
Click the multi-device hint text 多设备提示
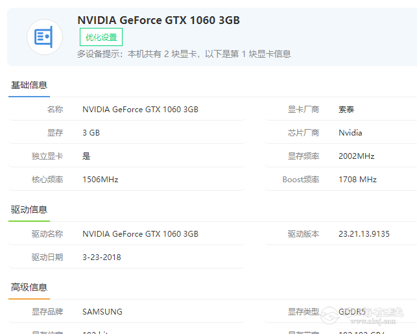pyautogui.click(x=184, y=54)
